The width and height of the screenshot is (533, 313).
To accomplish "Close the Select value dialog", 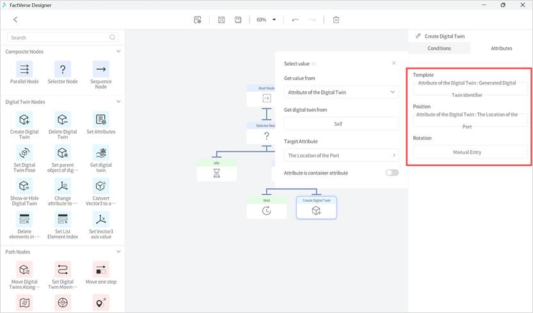I will (394, 63).
